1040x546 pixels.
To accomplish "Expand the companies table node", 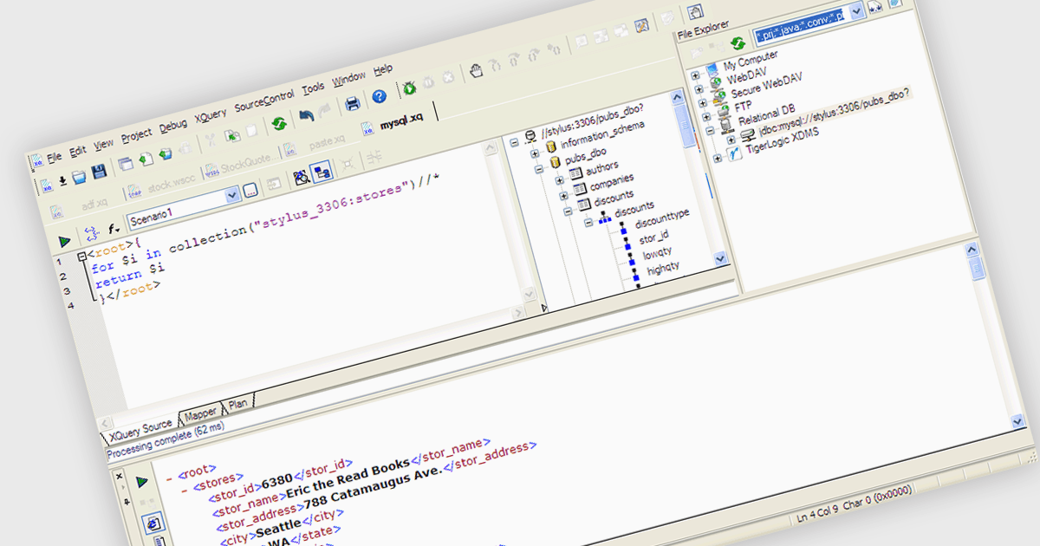I will (564, 197).
